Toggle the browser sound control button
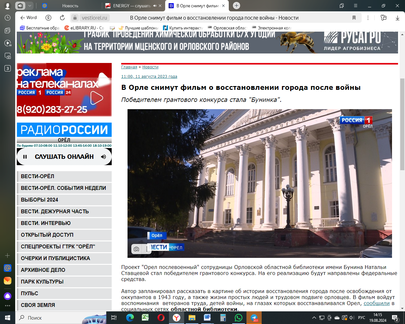Screen dimensions: 405x324 20,6
